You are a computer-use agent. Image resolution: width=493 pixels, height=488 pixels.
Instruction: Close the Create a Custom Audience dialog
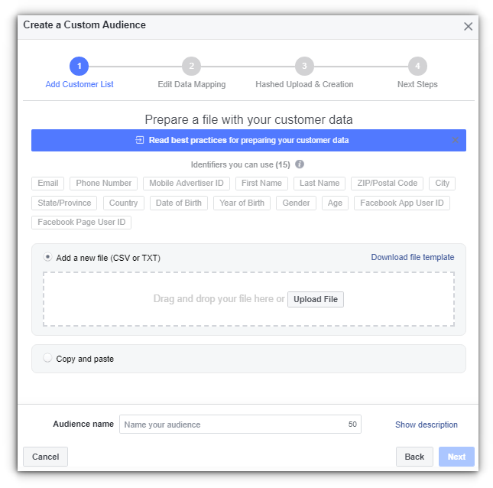[x=469, y=27]
